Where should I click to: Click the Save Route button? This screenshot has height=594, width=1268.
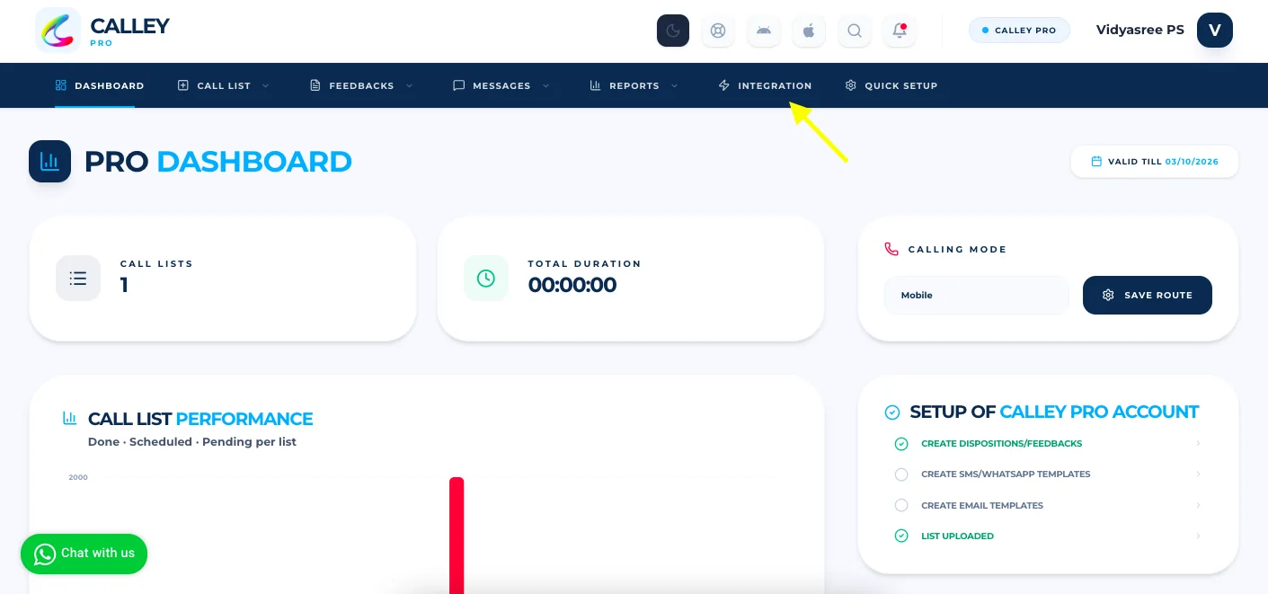pos(1148,295)
